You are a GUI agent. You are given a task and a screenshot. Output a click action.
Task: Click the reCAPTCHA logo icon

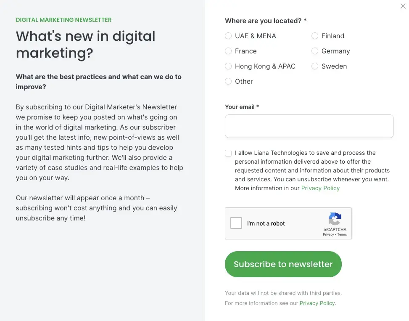335,219
